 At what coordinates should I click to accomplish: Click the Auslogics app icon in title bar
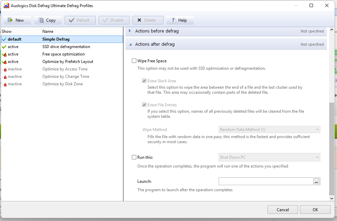[6, 5]
